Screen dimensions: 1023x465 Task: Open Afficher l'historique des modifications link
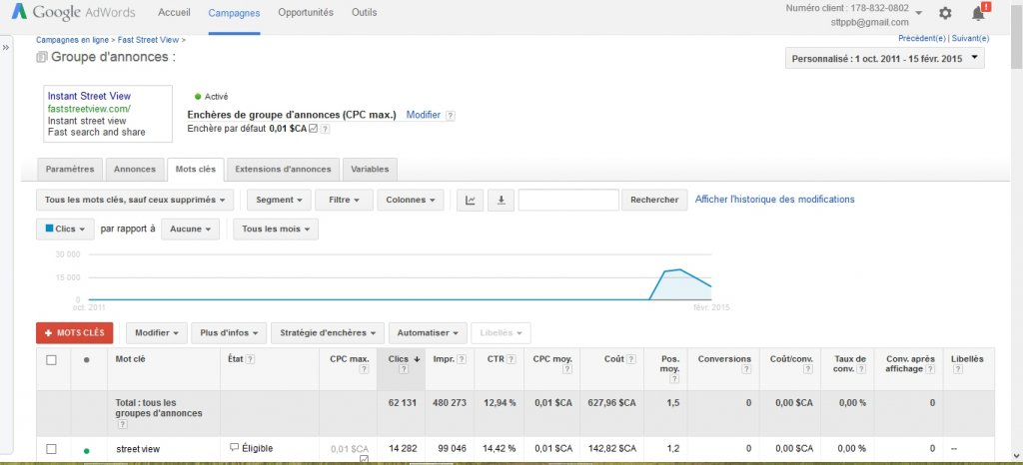(774, 200)
